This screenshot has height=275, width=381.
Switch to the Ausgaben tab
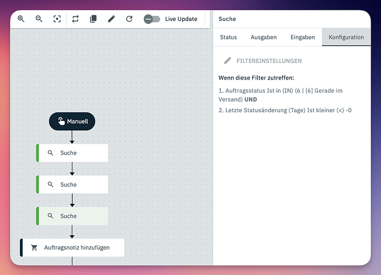coord(263,38)
